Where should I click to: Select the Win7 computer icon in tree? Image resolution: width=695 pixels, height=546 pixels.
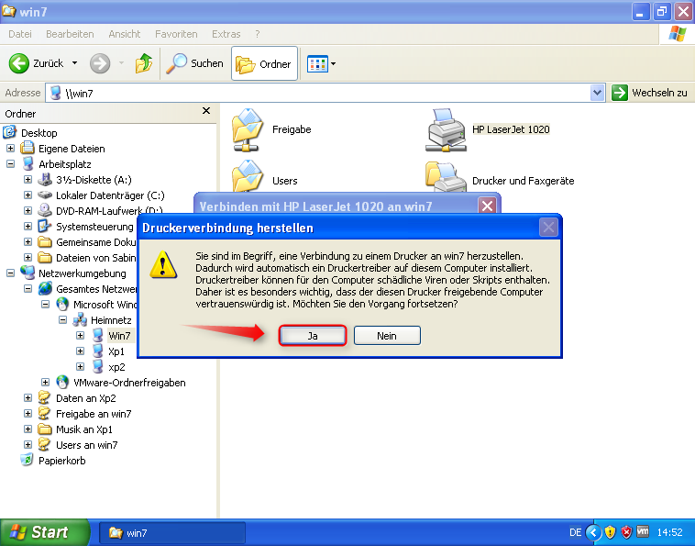97,335
